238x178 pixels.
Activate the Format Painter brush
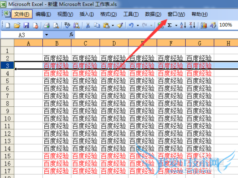[120, 25]
